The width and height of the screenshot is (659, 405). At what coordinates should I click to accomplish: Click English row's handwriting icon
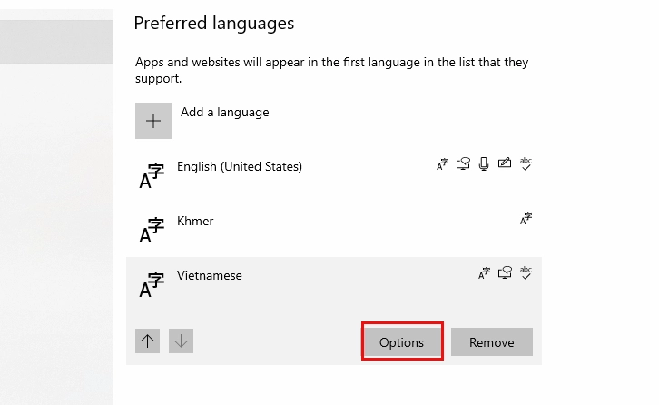tap(505, 164)
